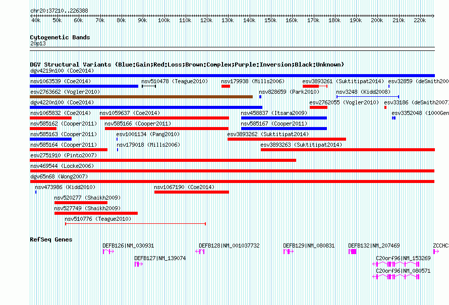Click the DEFB129|NM_080831 label
449x305 pixels.
pos(309,246)
